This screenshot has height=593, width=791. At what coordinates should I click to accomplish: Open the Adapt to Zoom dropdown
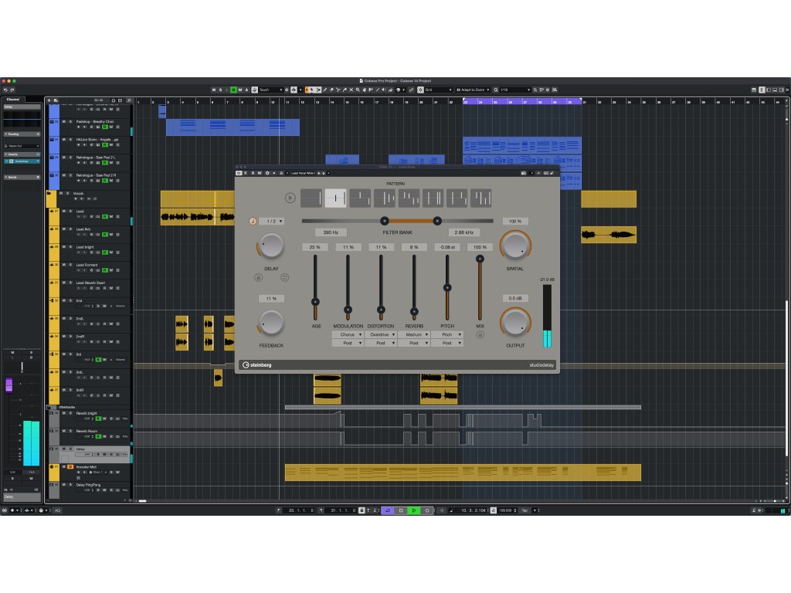click(474, 90)
